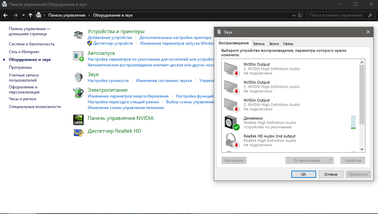Open Sound (Звук) speaker icon
Image resolution: width=378 pixels, height=214 pixels.
pyautogui.click(x=79, y=77)
